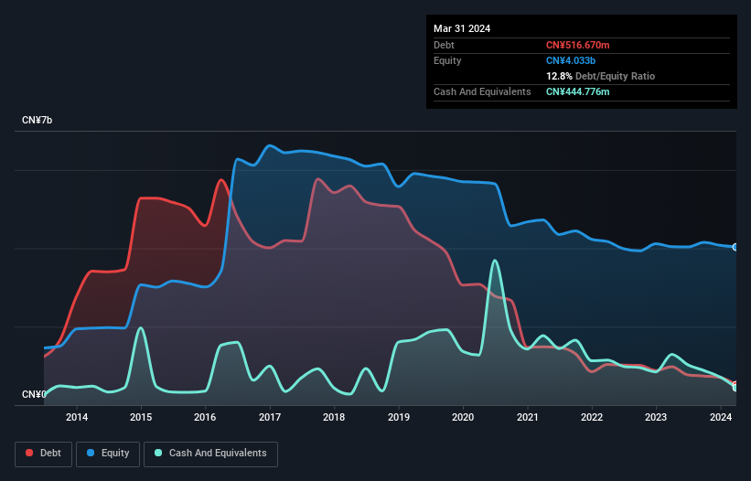The width and height of the screenshot is (751, 481).
Task: Click the 2019 x-axis label
Action: click(399, 417)
